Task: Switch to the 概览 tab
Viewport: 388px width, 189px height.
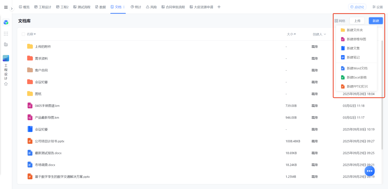Action: point(24,7)
